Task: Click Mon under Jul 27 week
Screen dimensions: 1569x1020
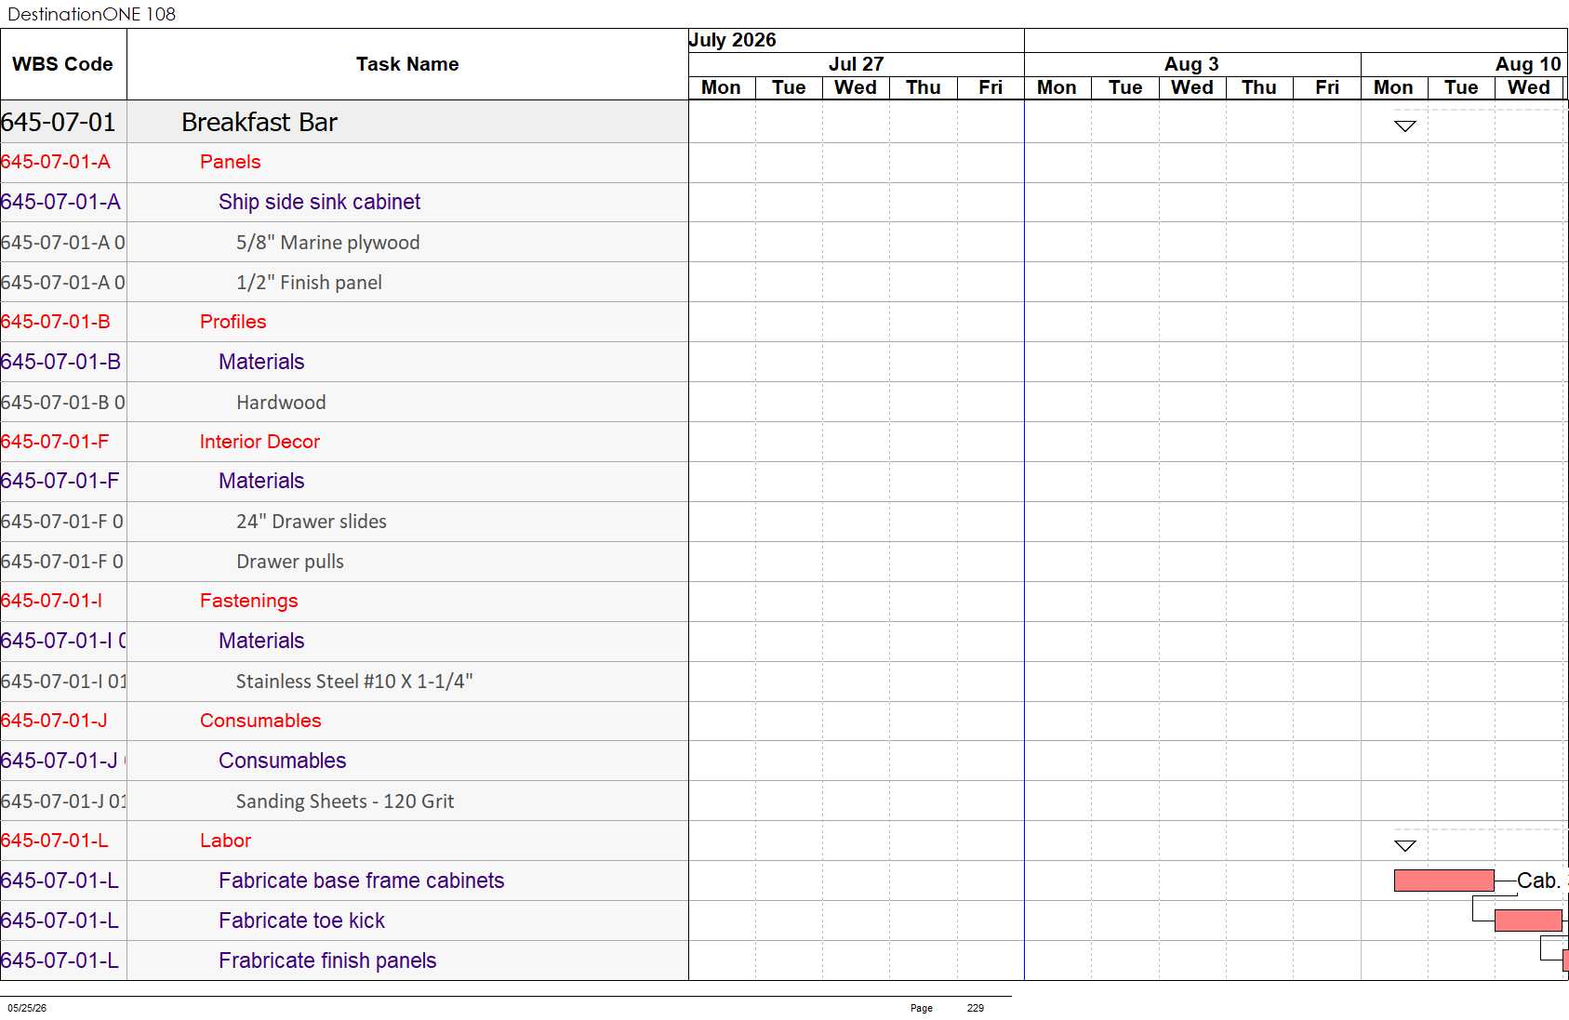Action: point(722,87)
